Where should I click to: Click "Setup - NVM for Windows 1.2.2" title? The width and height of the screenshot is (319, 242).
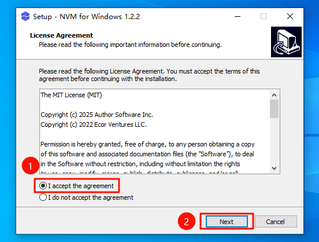tap(86, 17)
